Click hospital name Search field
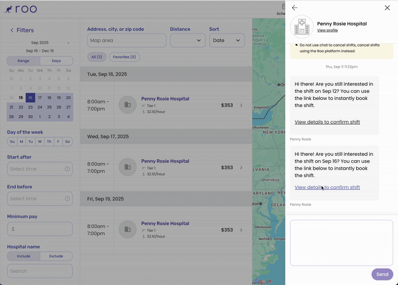 pos(40,271)
